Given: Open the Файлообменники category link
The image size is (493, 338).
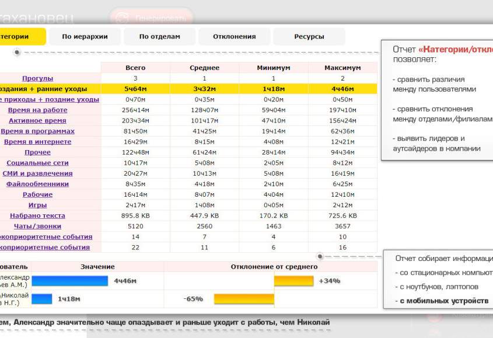Looking at the screenshot, I should click(x=37, y=184).
